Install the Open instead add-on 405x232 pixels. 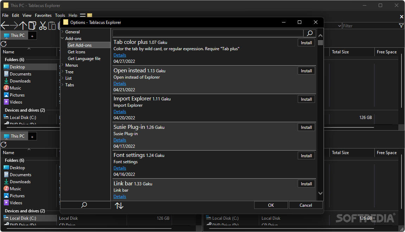click(x=306, y=71)
